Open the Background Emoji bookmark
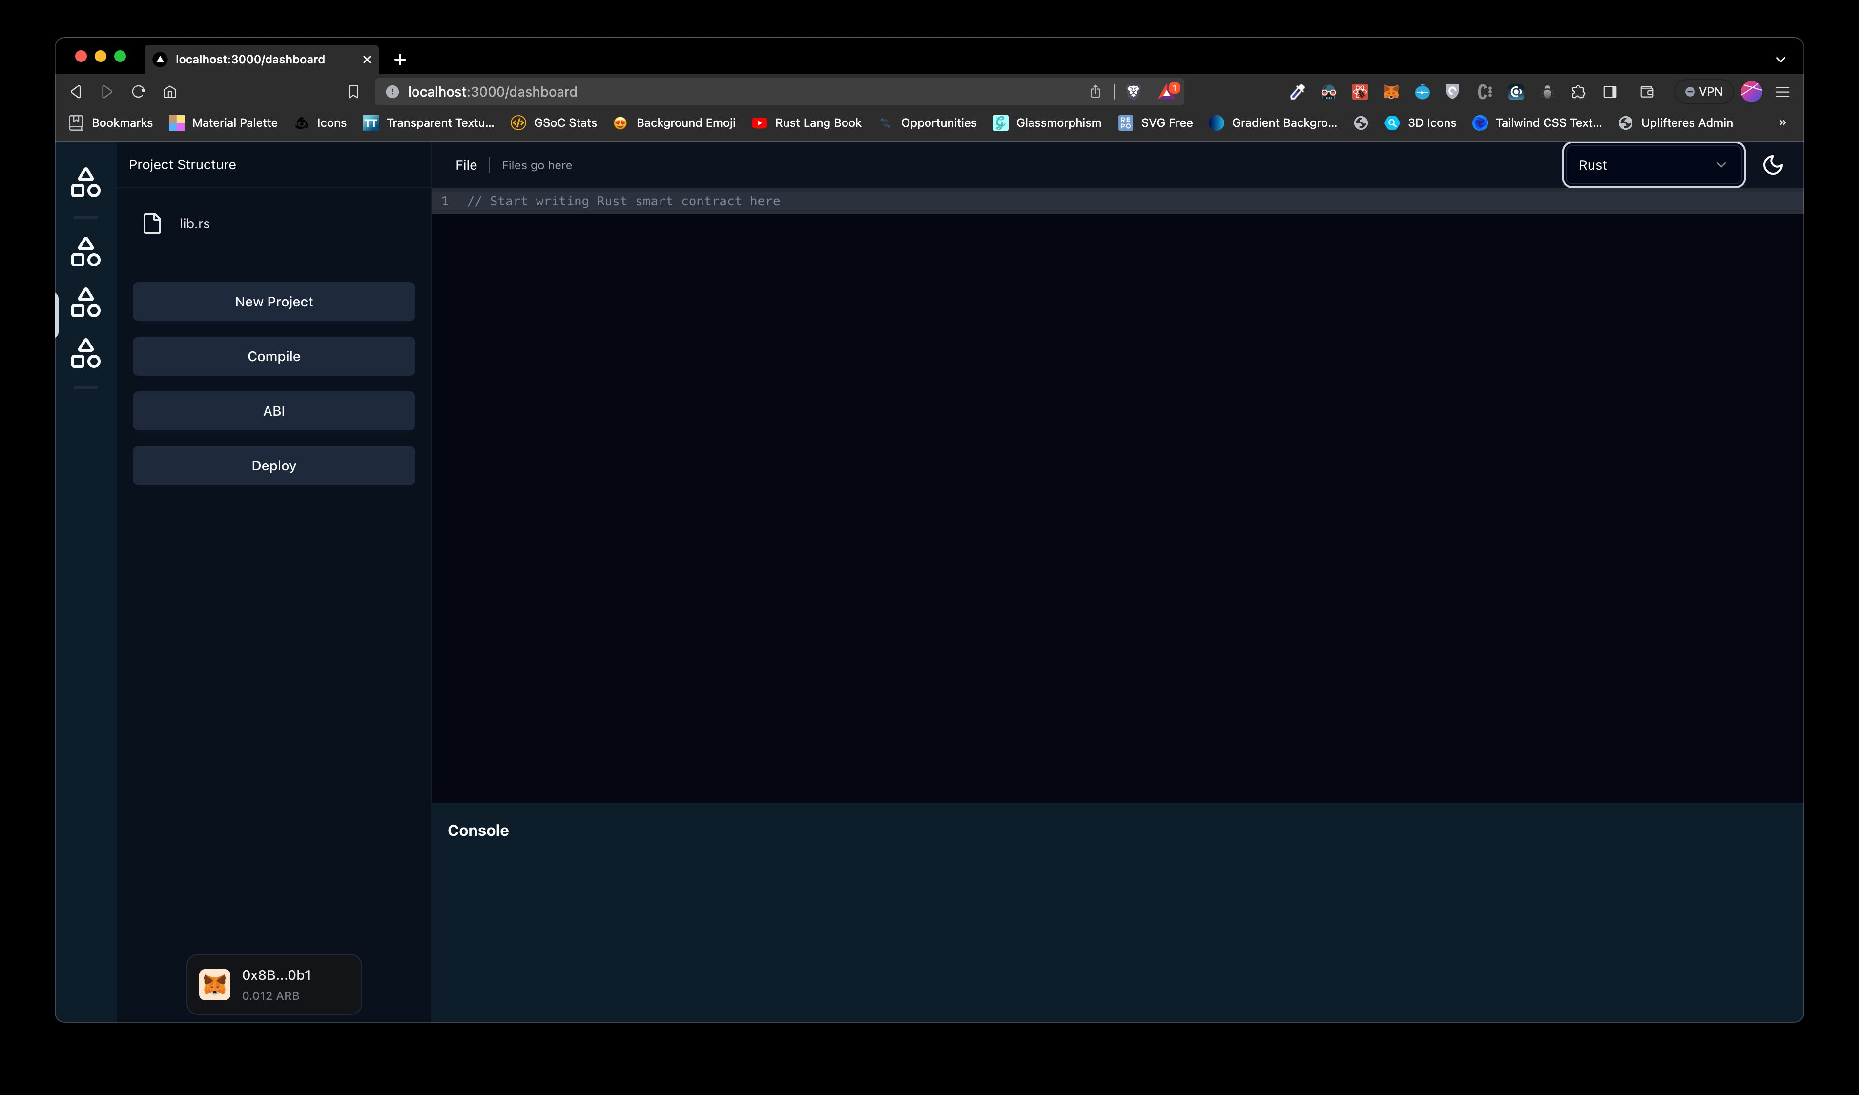This screenshot has height=1095, width=1859. pos(675,122)
